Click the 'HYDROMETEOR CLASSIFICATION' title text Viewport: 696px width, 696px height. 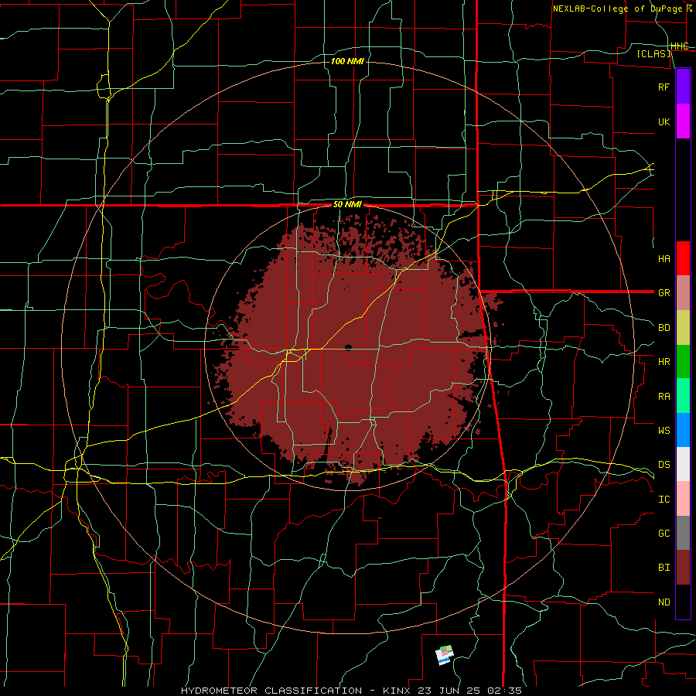[x=271, y=691]
